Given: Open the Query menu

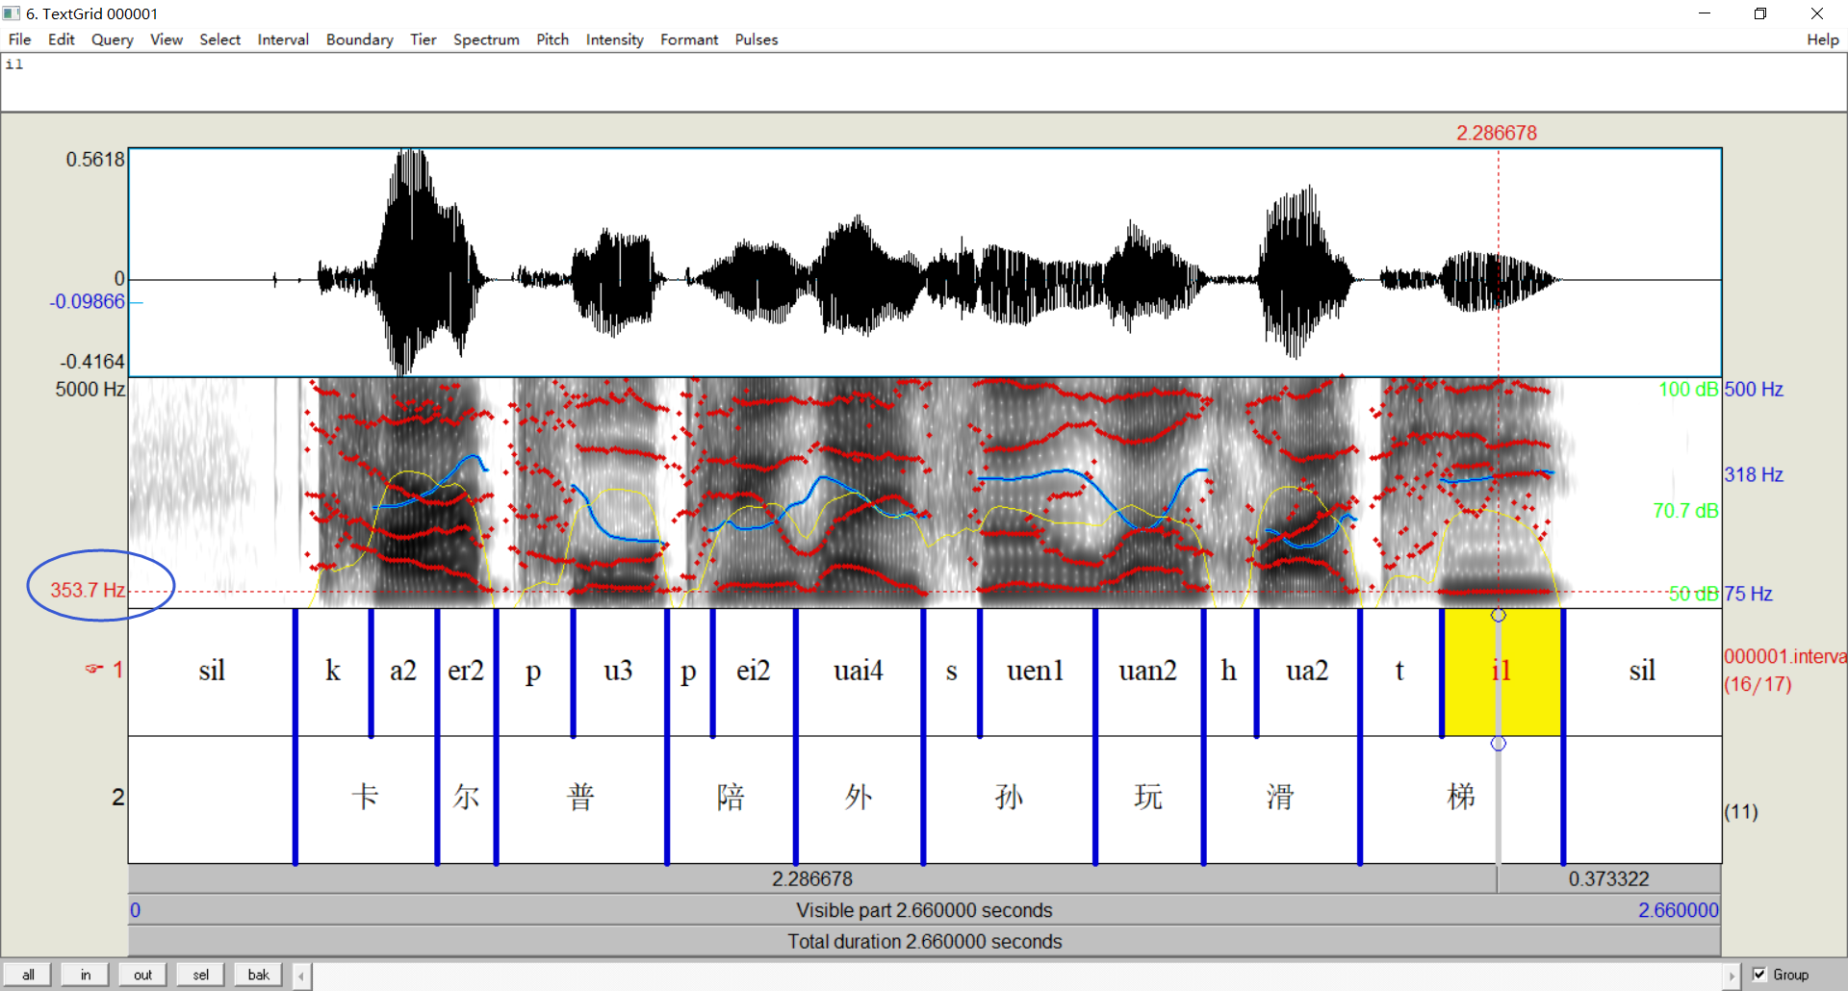Looking at the screenshot, I should (113, 39).
